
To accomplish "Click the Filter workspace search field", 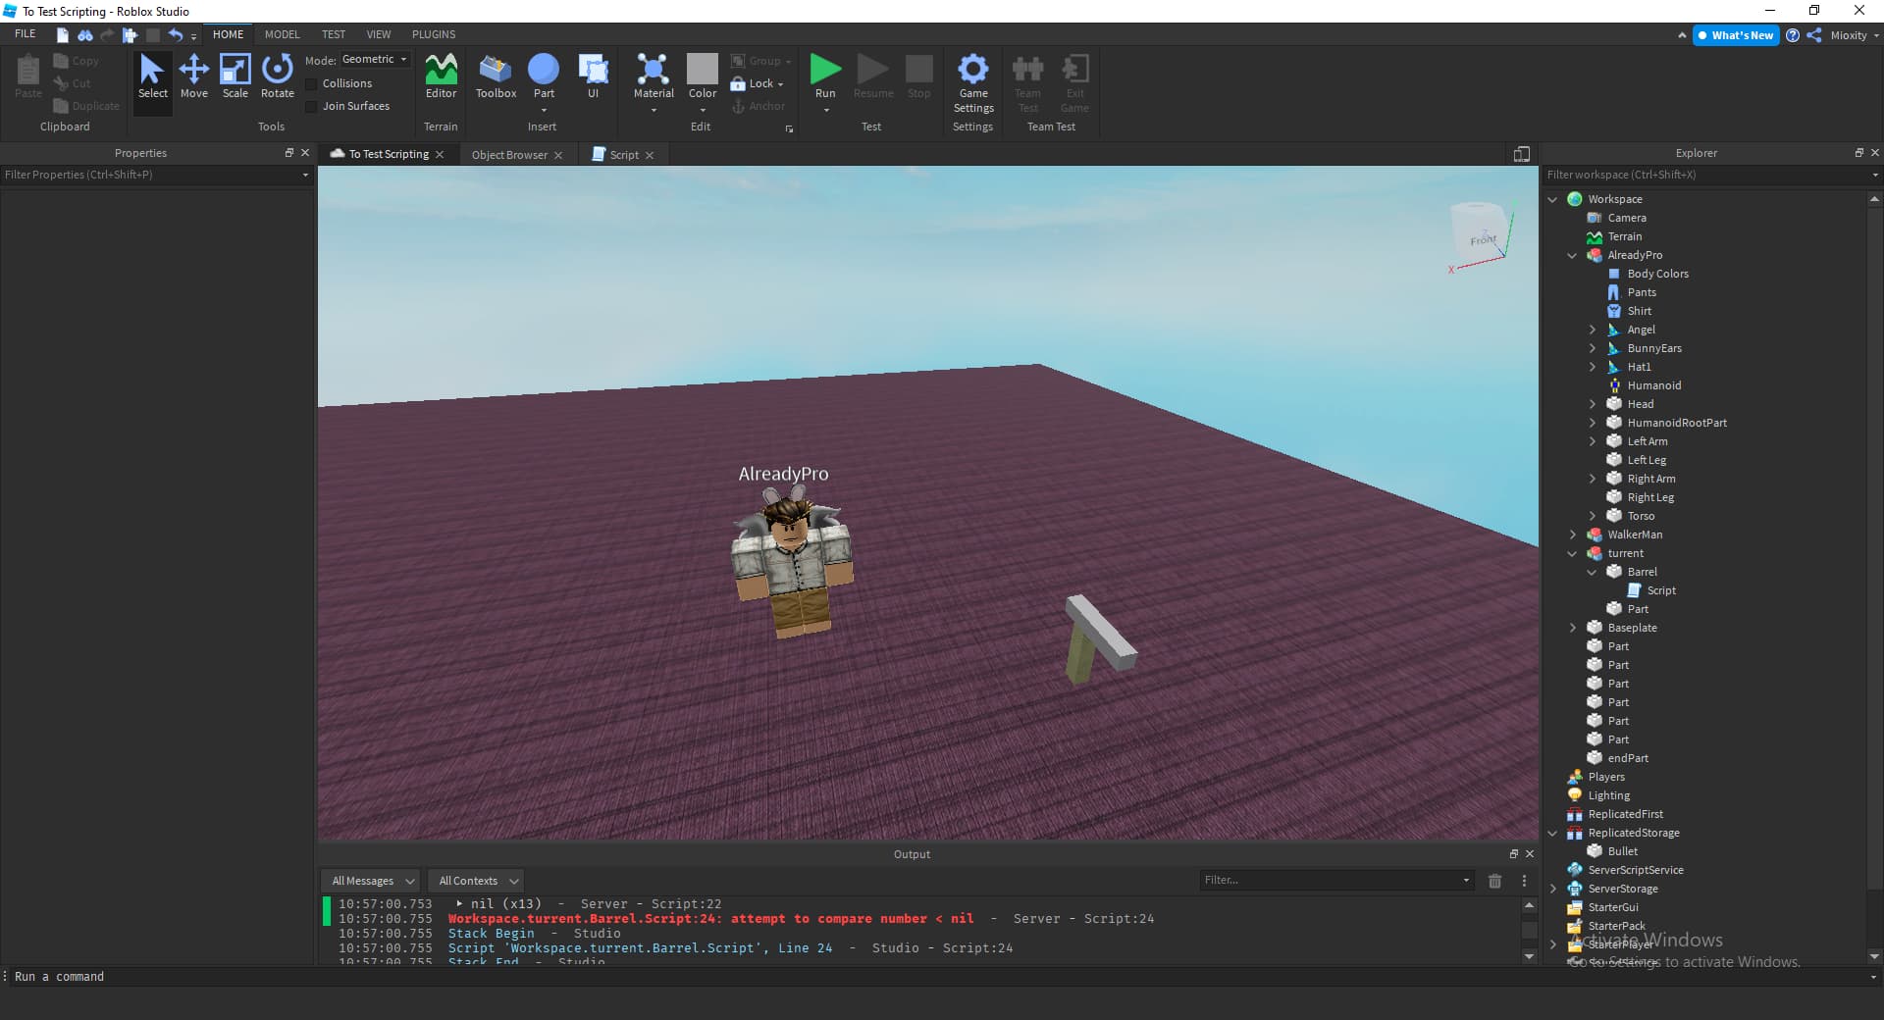I will 1711,175.
